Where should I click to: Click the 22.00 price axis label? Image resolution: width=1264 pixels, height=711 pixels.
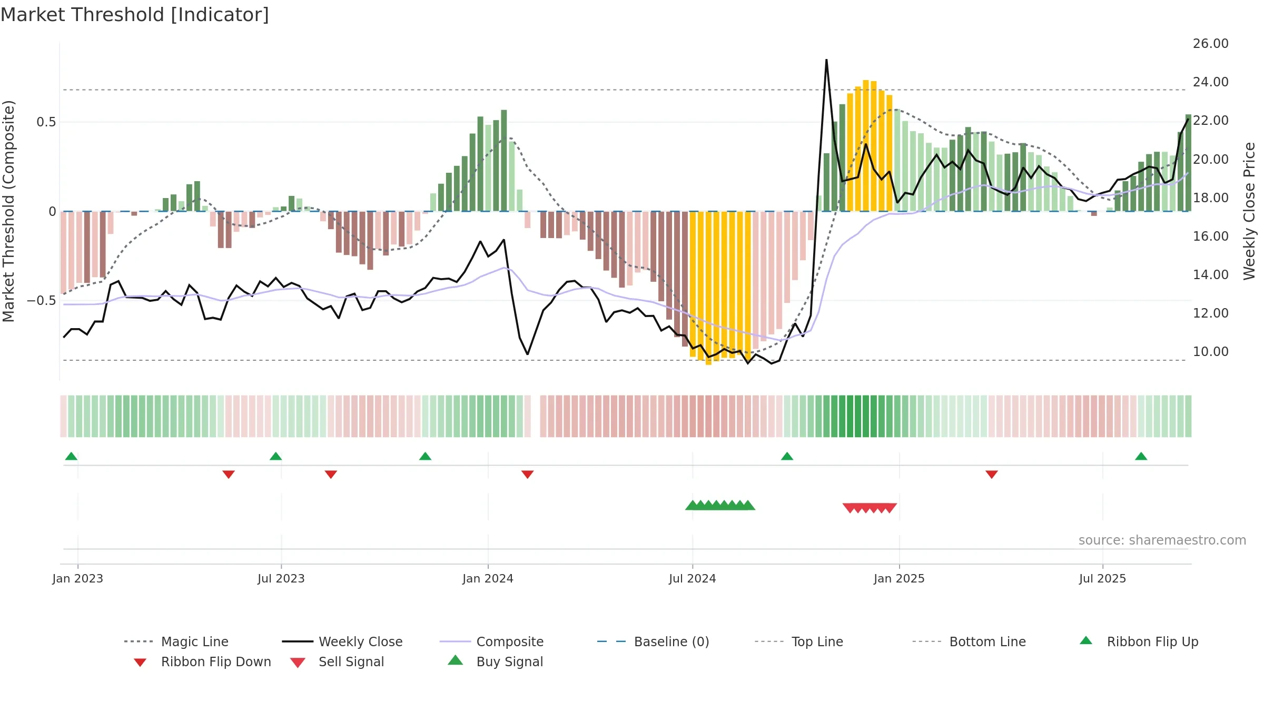(x=1210, y=121)
